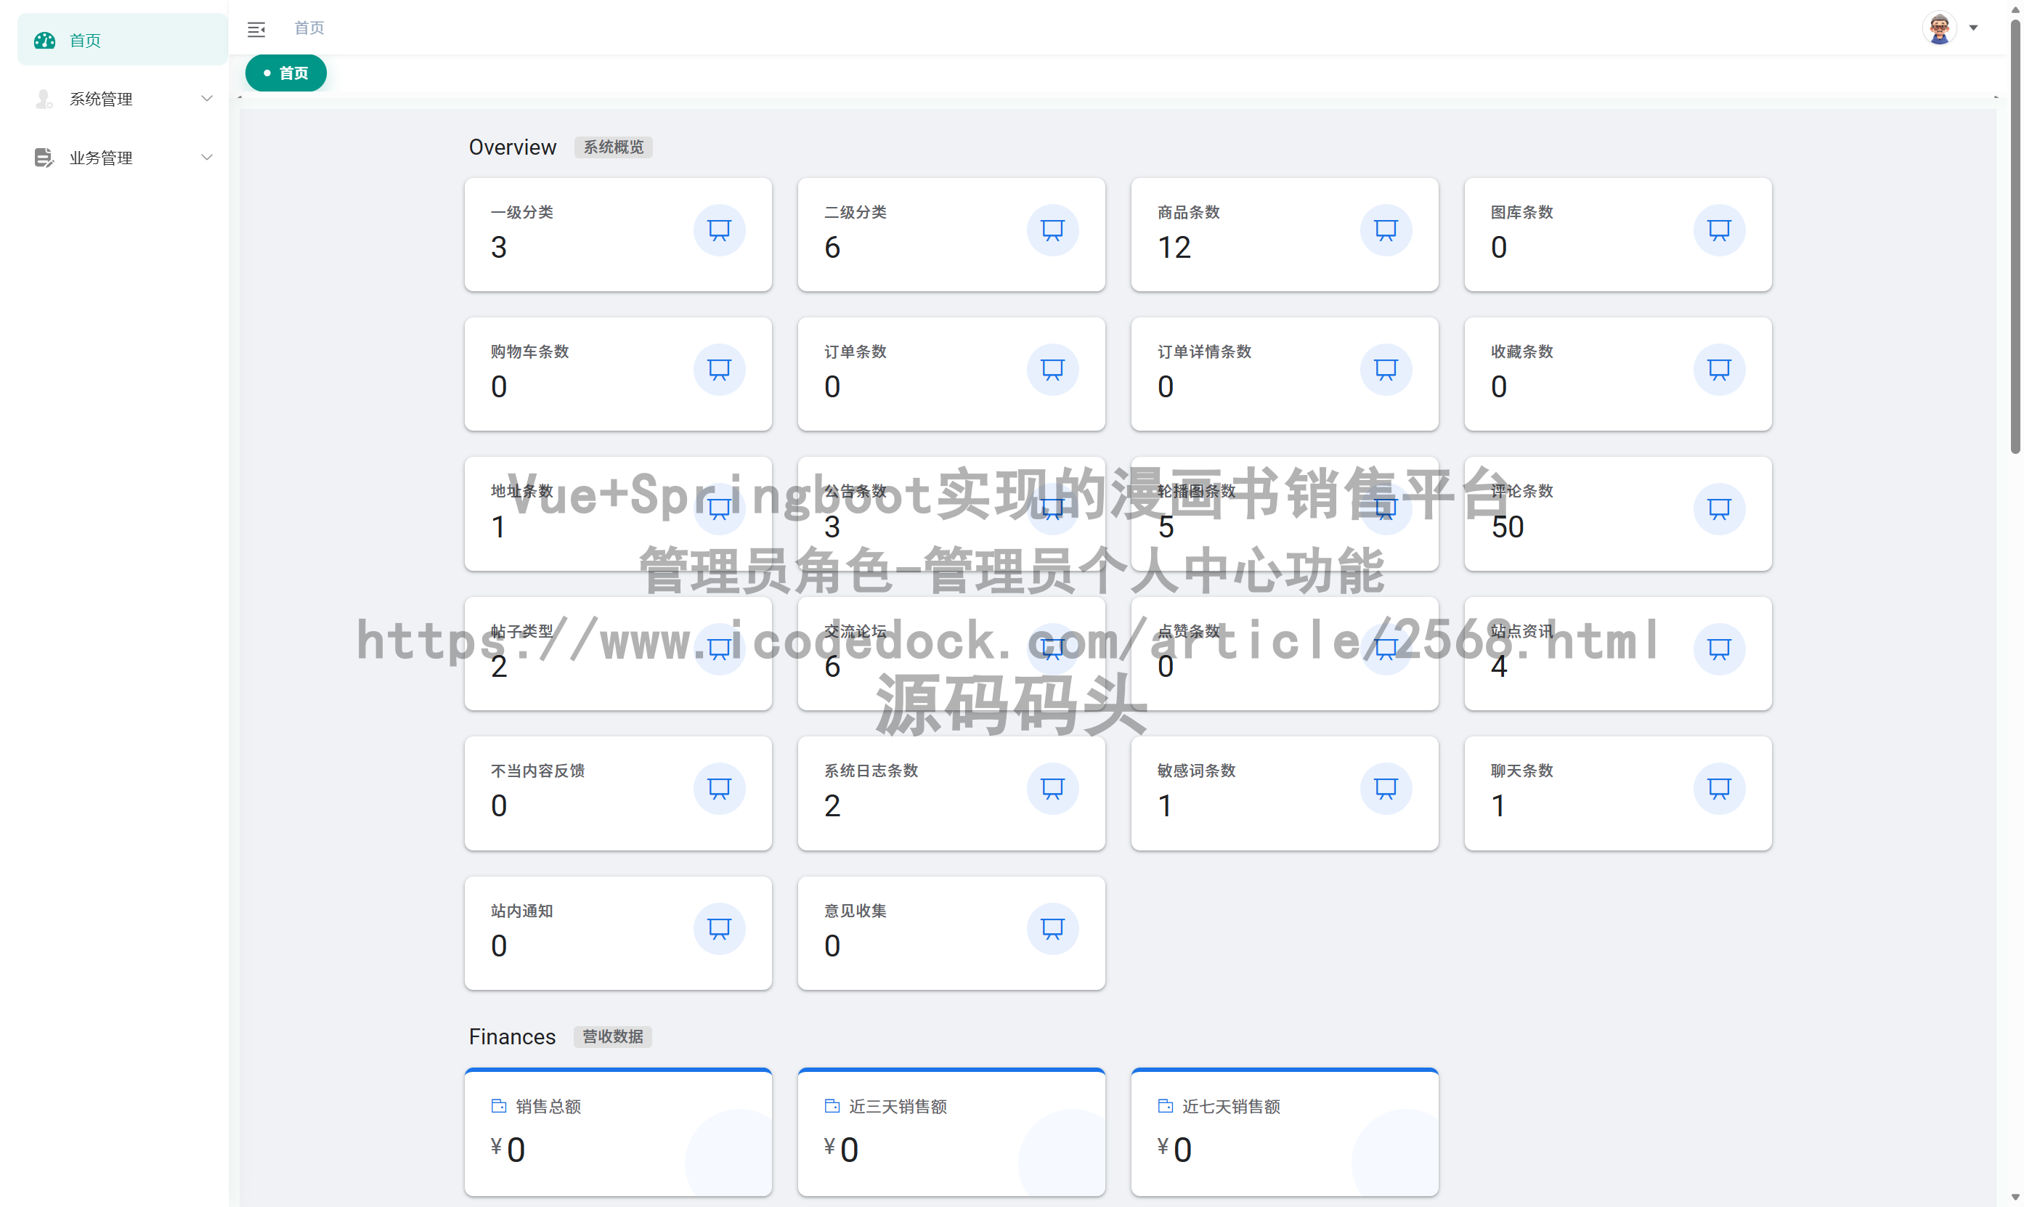The height and width of the screenshot is (1207, 2024).
Task: Click the green 首页 tag button
Action: (285, 73)
